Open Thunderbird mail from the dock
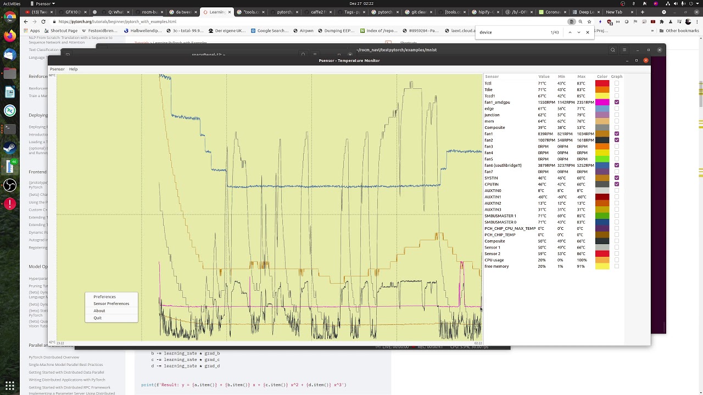The height and width of the screenshot is (395, 703). [x=10, y=55]
